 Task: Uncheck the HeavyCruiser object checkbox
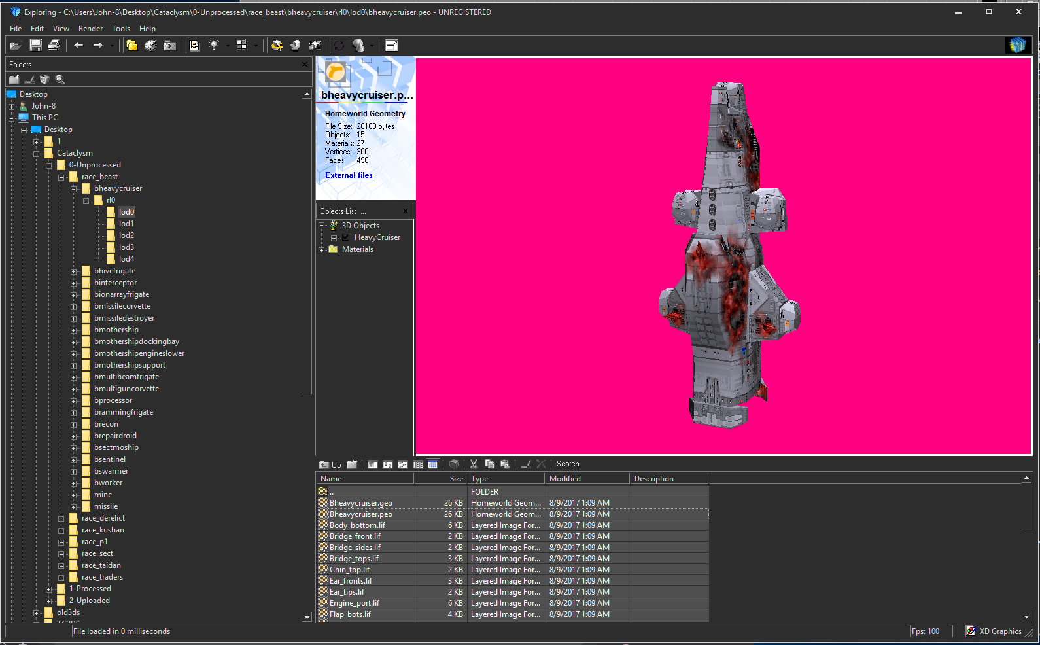(346, 237)
